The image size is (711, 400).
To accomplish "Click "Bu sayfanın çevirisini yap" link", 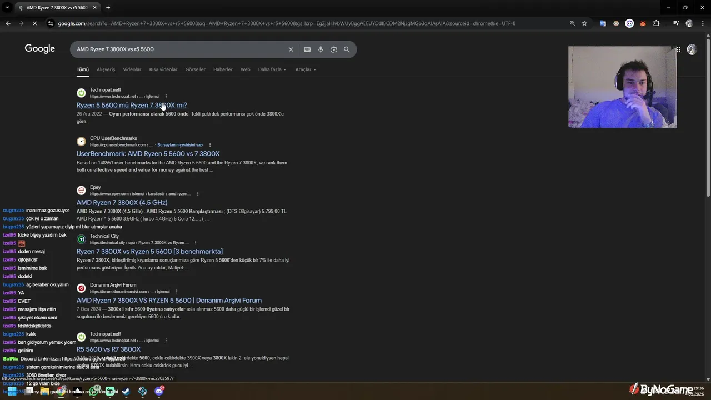I will [180, 145].
